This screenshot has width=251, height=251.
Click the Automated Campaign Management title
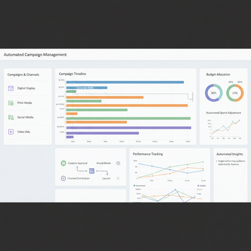coord(35,55)
